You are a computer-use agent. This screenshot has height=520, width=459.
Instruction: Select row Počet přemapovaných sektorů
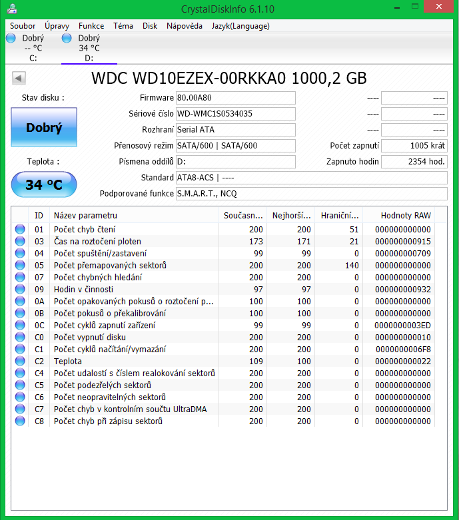coord(223,265)
